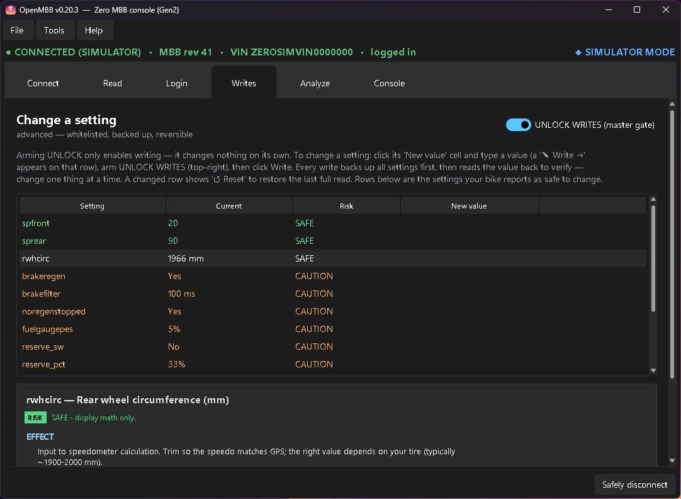The width and height of the screenshot is (681, 499).
Task: Click the VIN ZEROSIMVIN0000000 status text
Action: tap(291, 52)
